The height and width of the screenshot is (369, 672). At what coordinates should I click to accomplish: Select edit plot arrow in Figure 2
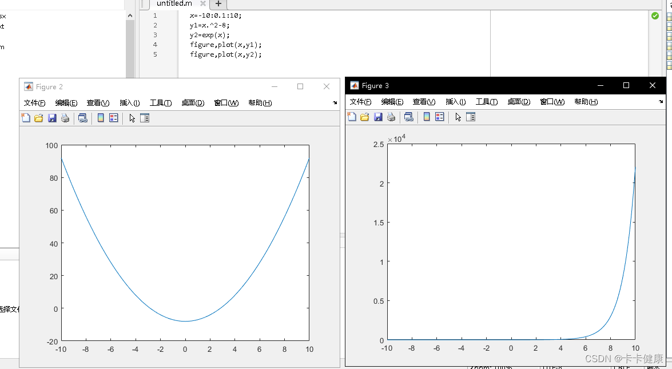tap(132, 118)
